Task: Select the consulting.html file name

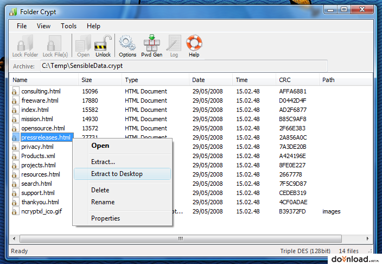Action: [41, 91]
